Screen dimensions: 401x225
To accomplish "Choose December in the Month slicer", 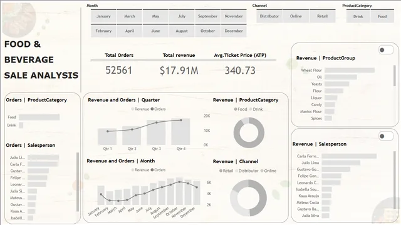I will (234, 31).
